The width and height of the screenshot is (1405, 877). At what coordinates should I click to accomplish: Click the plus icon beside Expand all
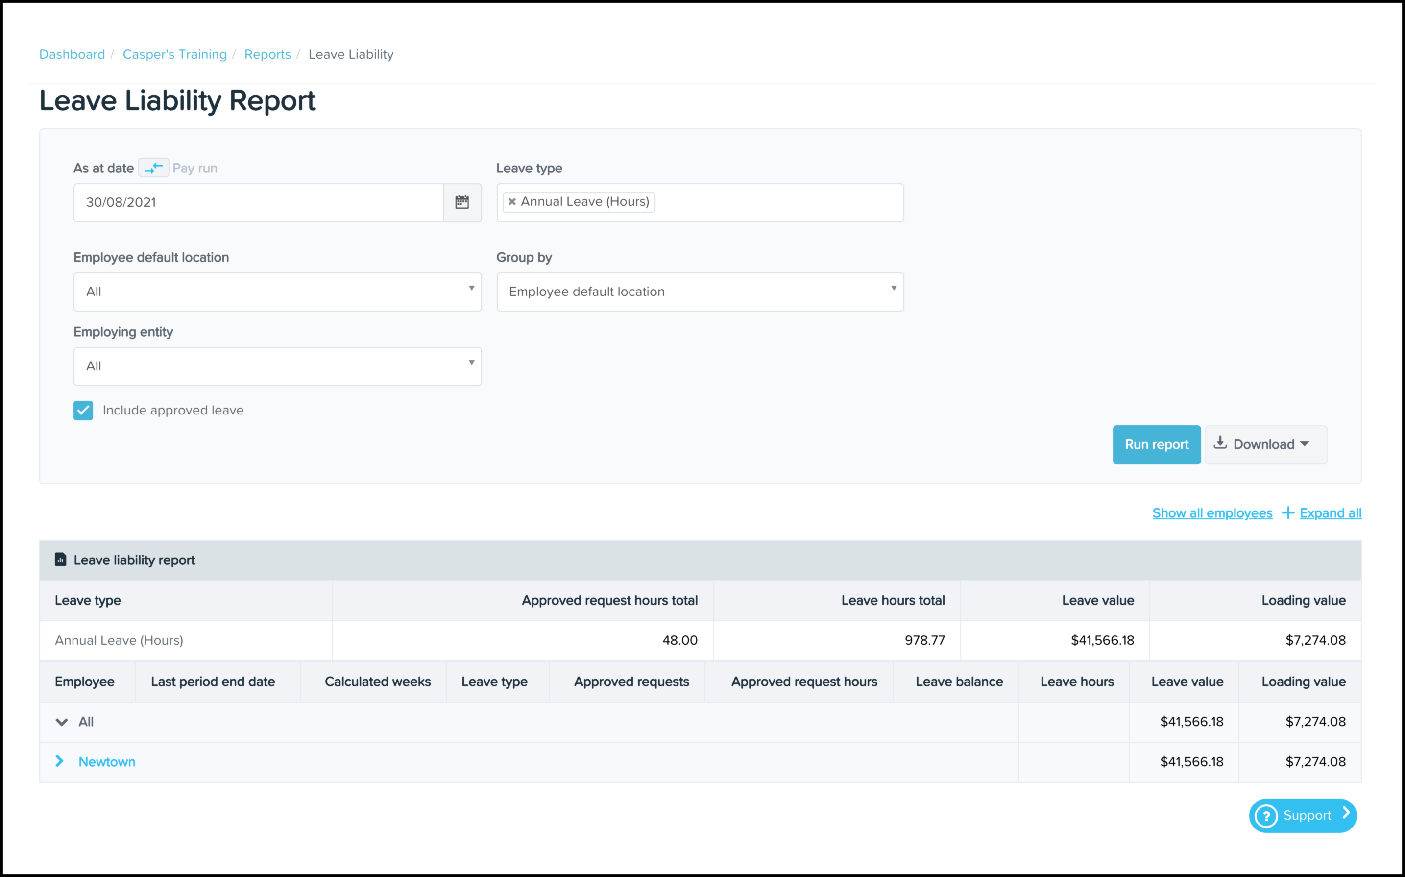[1288, 513]
